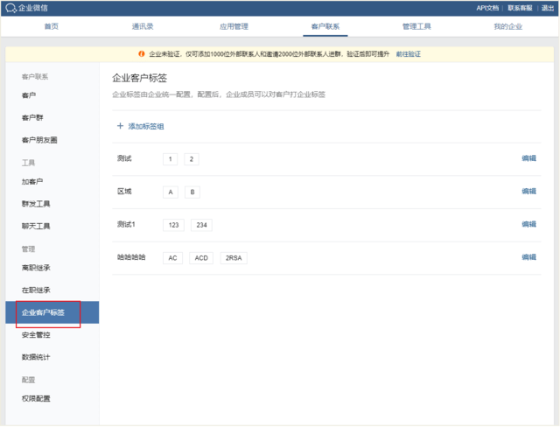
Task: Edit the 区域 tag group
Action: (528, 192)
